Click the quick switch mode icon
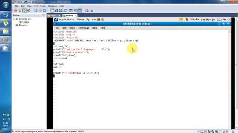The height and width of the screenshot is (133, 238). (x=61, y=11)
